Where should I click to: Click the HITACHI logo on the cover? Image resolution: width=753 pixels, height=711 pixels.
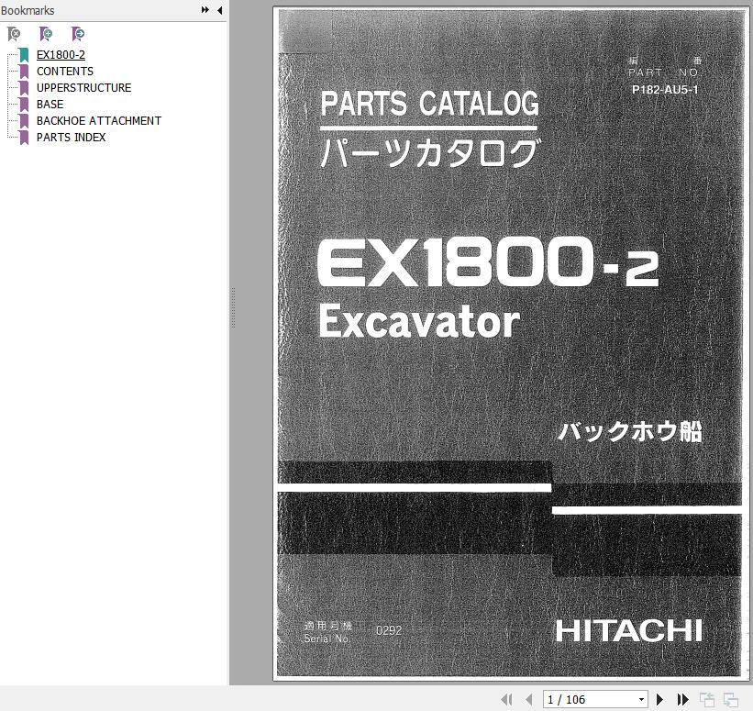628,630
